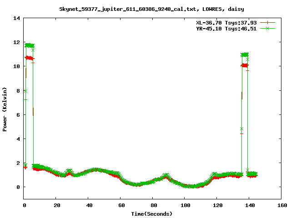
Task: Click the y-axis tick label 4
Action: point(18,139)
